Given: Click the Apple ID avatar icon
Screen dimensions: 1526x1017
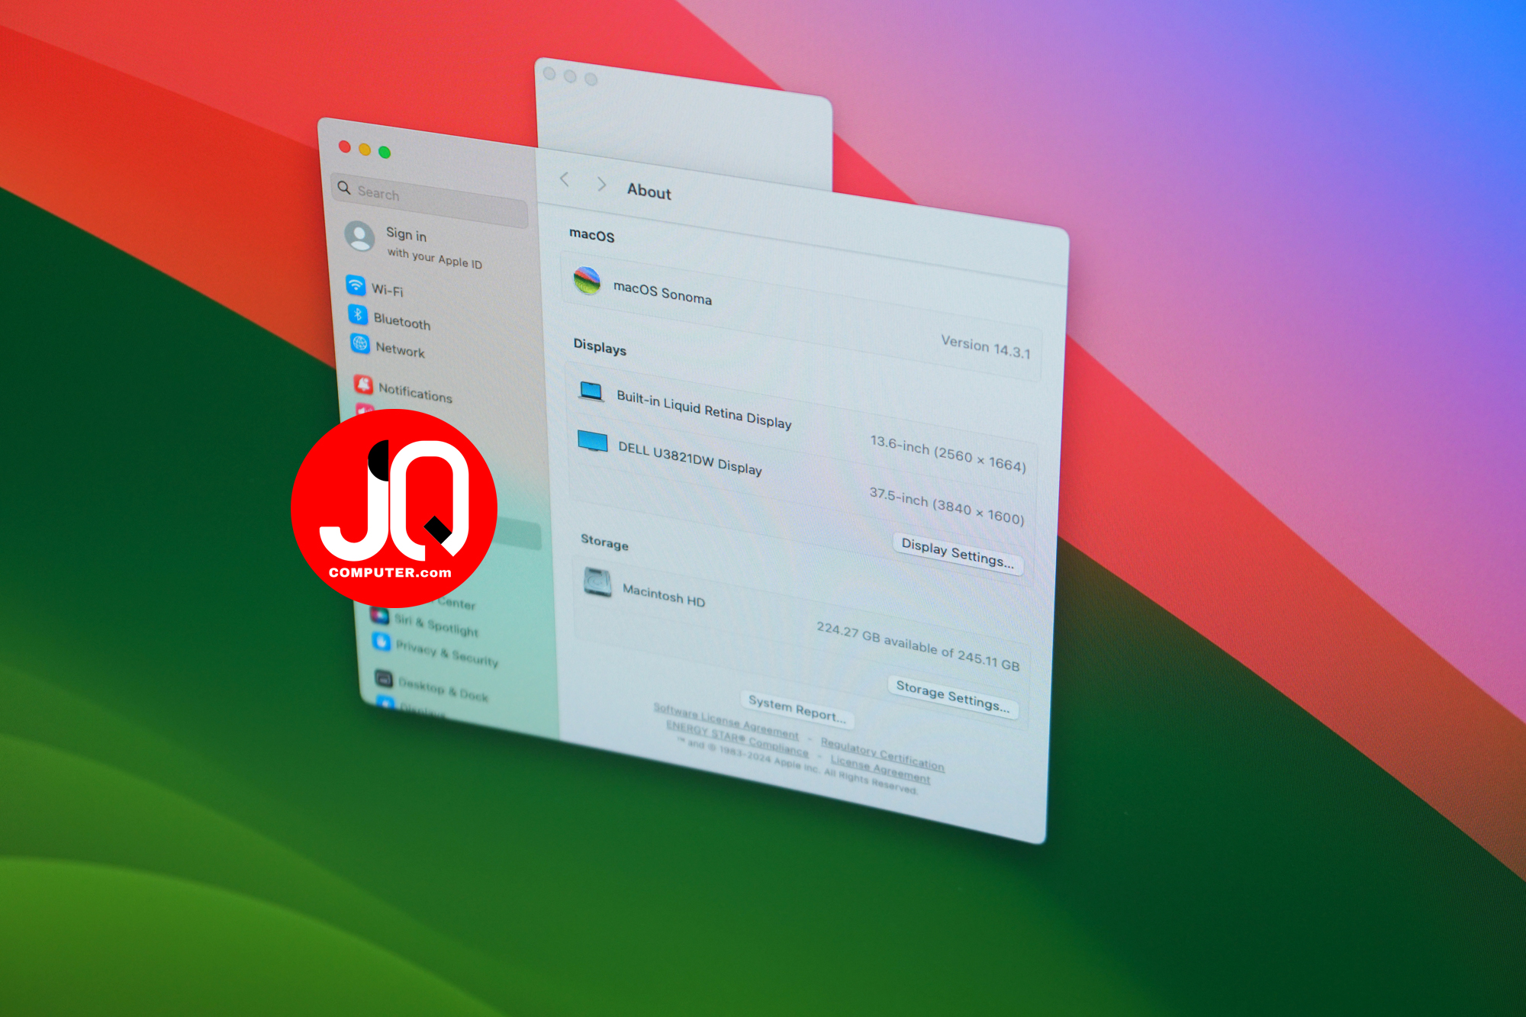Looking at the screenshot, I should point(359,237).
